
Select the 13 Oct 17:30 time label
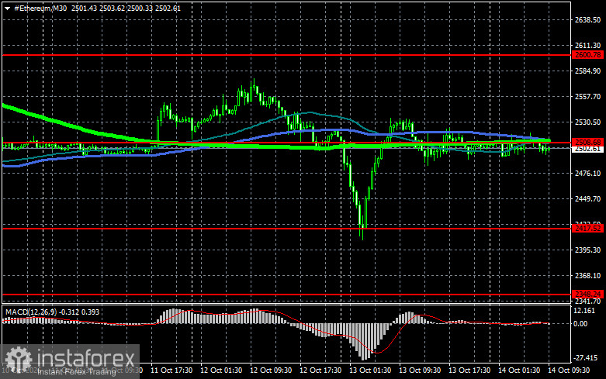coord(469,370)
